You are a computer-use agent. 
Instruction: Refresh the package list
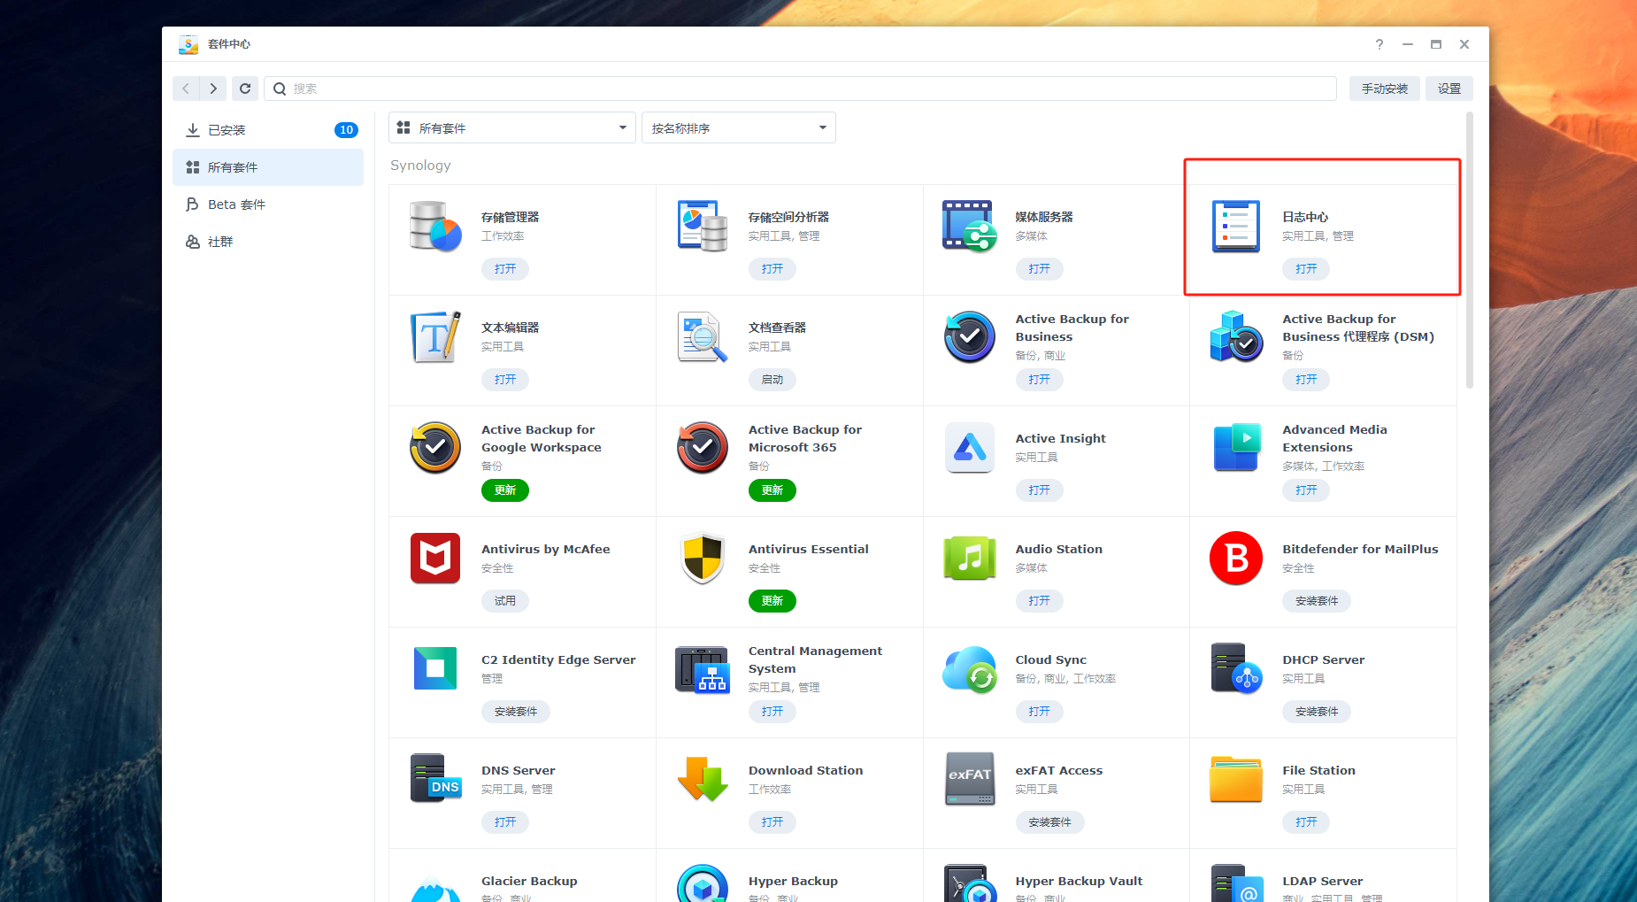coord(245,89)
